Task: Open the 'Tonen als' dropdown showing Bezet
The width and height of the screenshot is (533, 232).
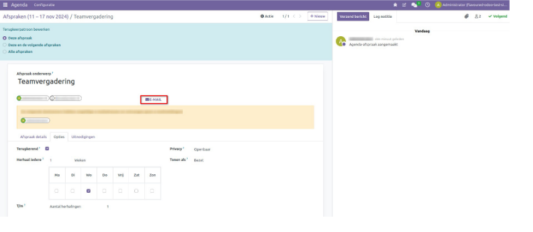Action: point(199,160)
